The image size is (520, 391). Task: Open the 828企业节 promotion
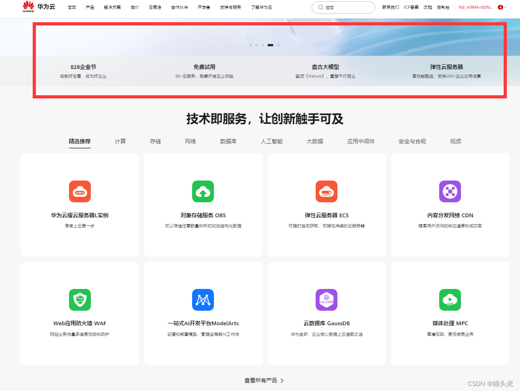pyautogui.click(x=83, y=71)
